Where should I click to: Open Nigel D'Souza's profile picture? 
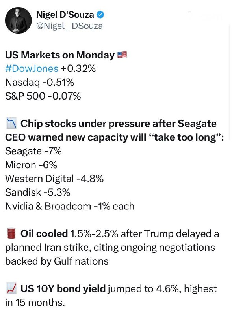coord(18,21)
